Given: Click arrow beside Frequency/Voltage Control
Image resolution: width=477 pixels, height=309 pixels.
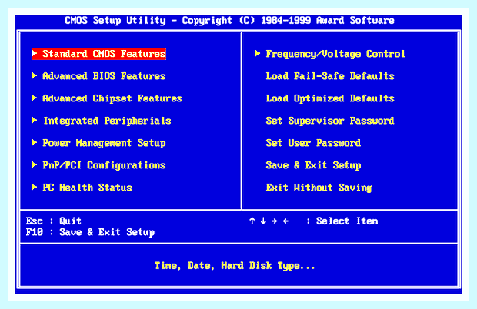Looking at the screenshot, I should coord(258,54).
